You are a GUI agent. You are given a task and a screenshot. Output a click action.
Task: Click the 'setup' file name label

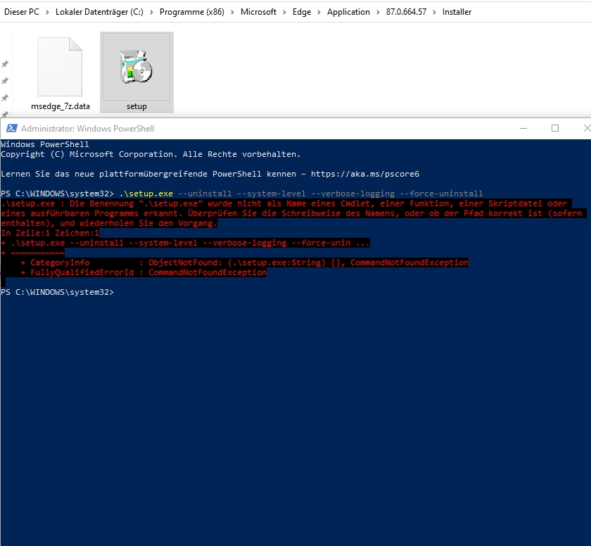point(136,107)
